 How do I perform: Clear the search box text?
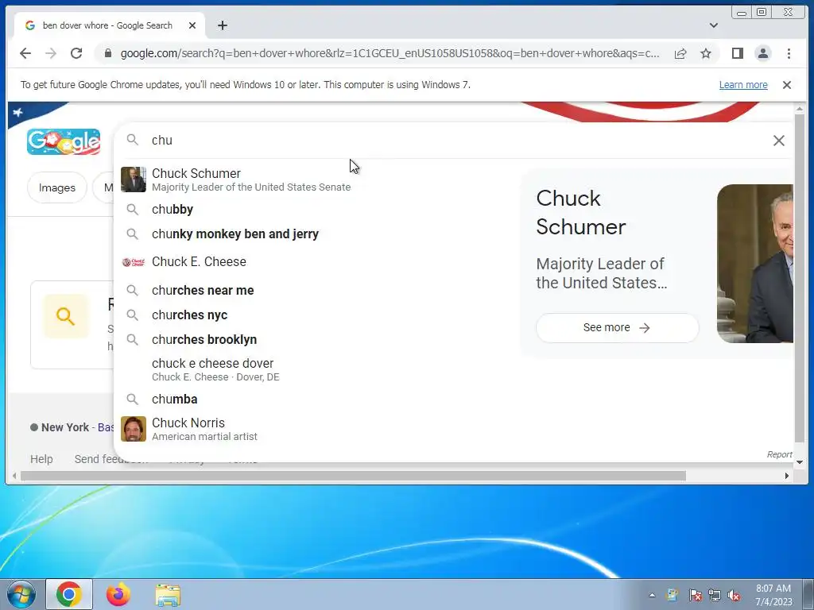[x=779, y=141]
